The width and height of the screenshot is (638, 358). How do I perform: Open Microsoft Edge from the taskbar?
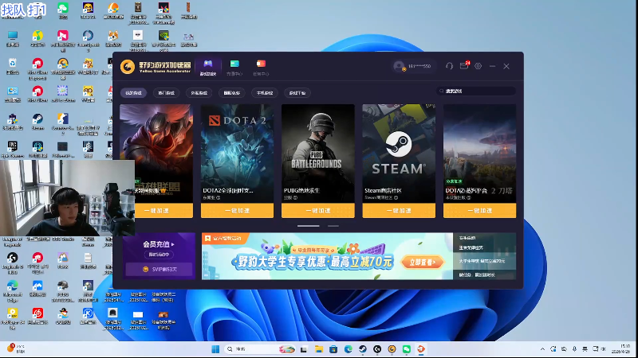pyautogui.click(x=348, y=349)
